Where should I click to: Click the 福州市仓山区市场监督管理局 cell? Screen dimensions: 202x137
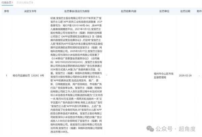[x=164, y=76]
